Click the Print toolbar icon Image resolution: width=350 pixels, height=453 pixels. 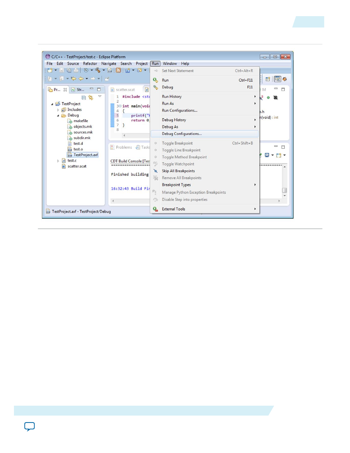click(x=76, y=70)
